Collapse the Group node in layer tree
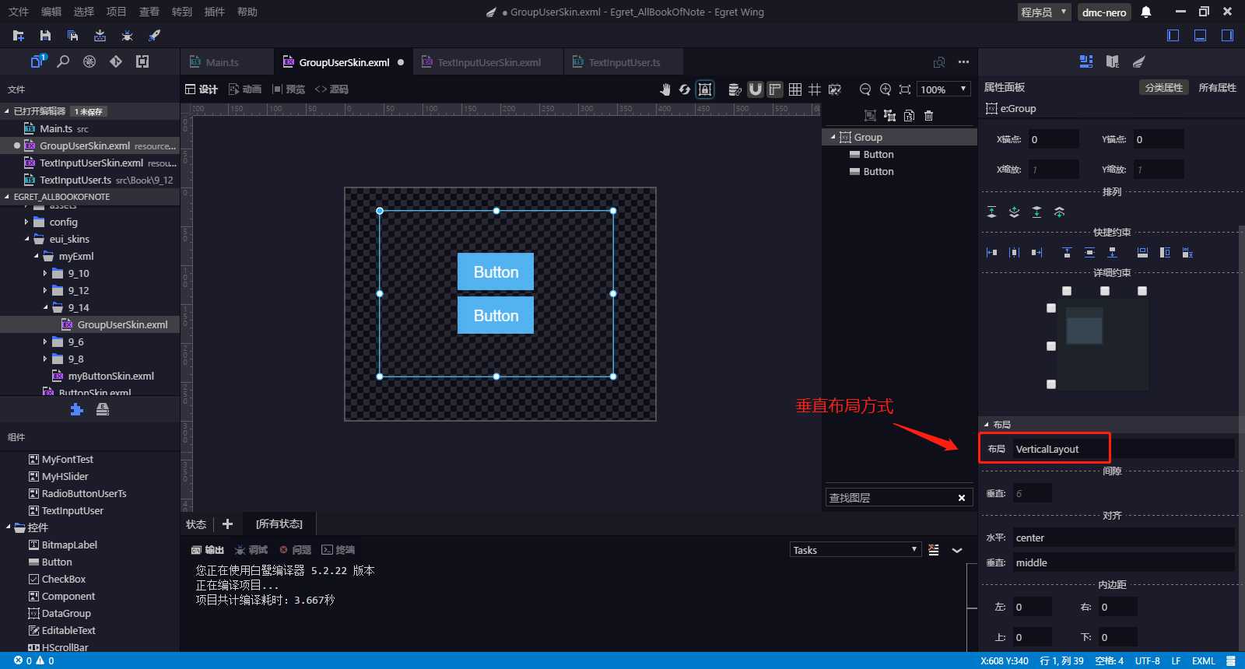This screenshot has width=1245, height=669. (833, 137)
